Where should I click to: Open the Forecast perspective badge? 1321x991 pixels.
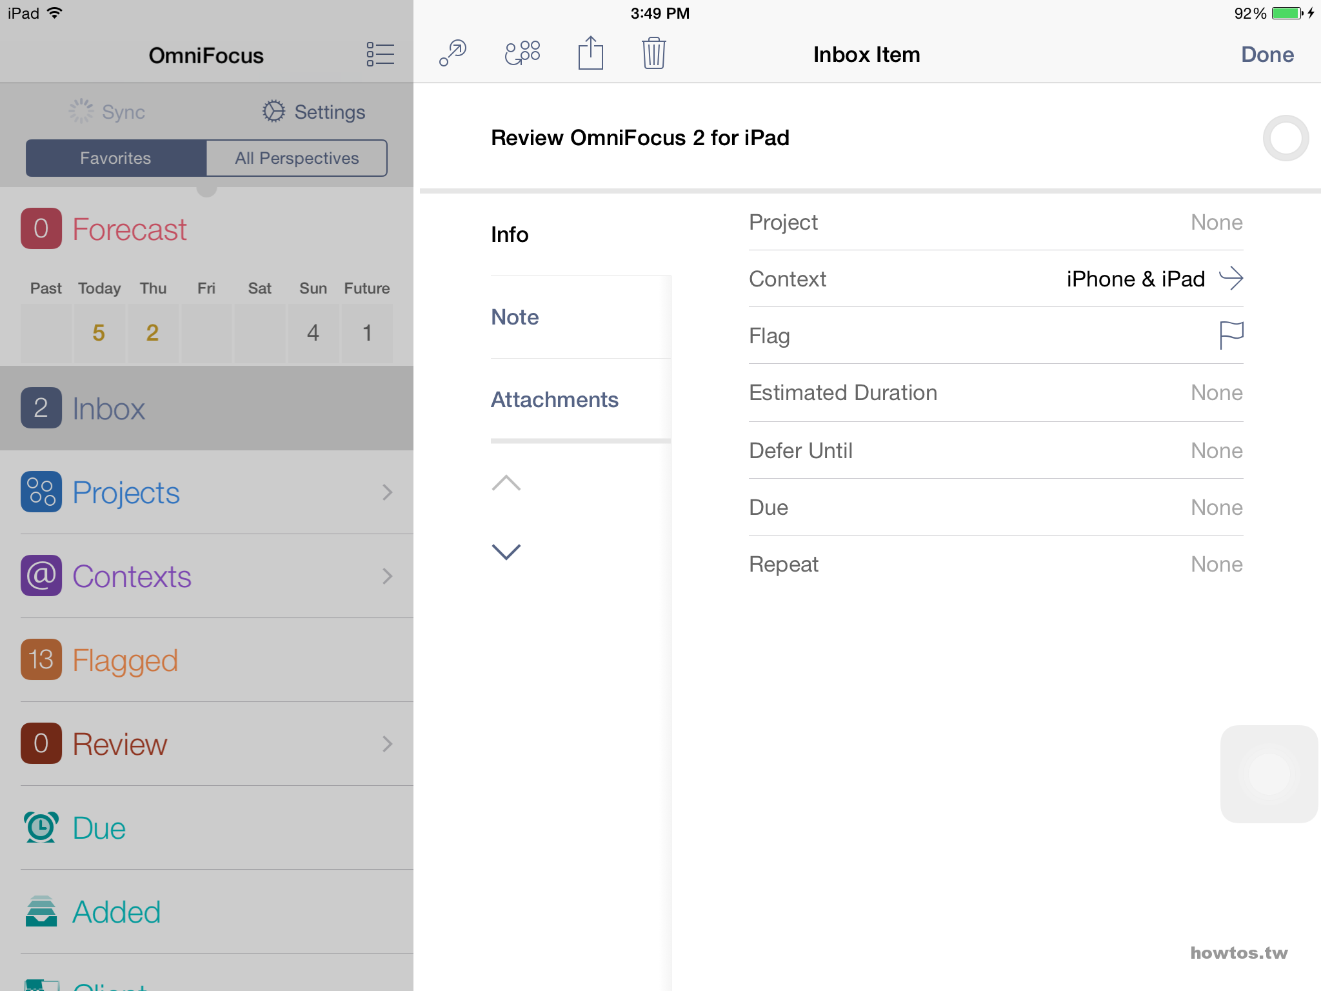point(41,228)
